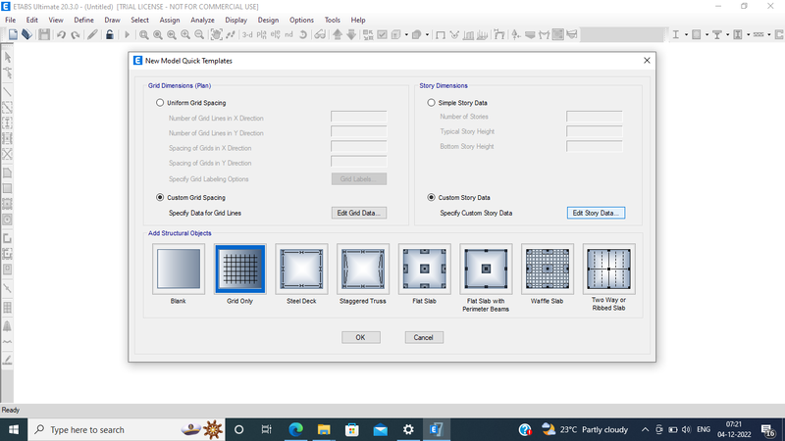Click OK in Quick Templates dialog
The height and width of the screenshot is (441, 785).
click(x=360, y=337)
